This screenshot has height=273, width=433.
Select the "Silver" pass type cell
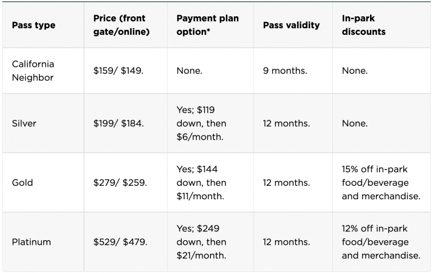25,123
